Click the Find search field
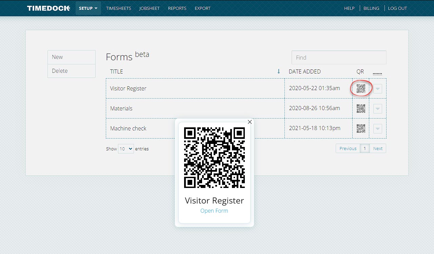The width and height of the screenshot is (434, 254). [x=339, y=58]
